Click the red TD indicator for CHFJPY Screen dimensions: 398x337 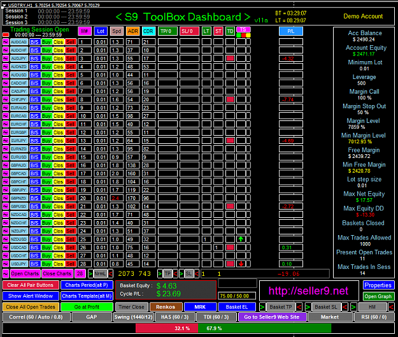point(231,99)
